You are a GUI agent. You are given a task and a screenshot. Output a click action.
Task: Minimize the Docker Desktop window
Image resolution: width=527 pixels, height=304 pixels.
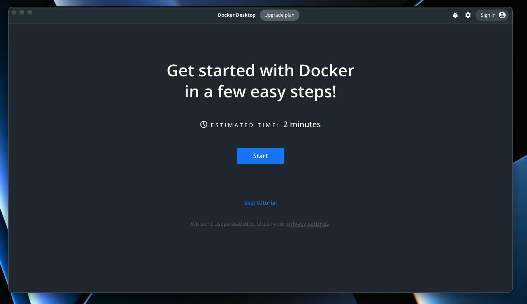pyautogui.click(x=22, y=12)
